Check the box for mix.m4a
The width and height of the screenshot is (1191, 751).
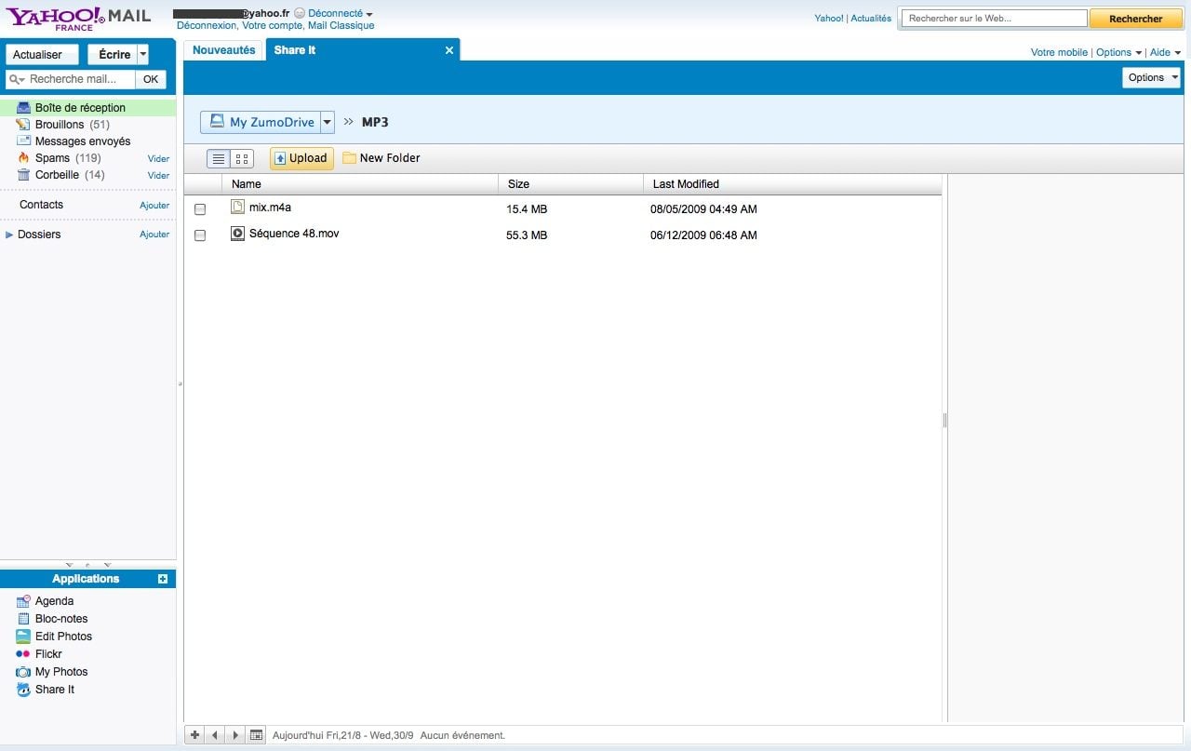pos(200,209)
